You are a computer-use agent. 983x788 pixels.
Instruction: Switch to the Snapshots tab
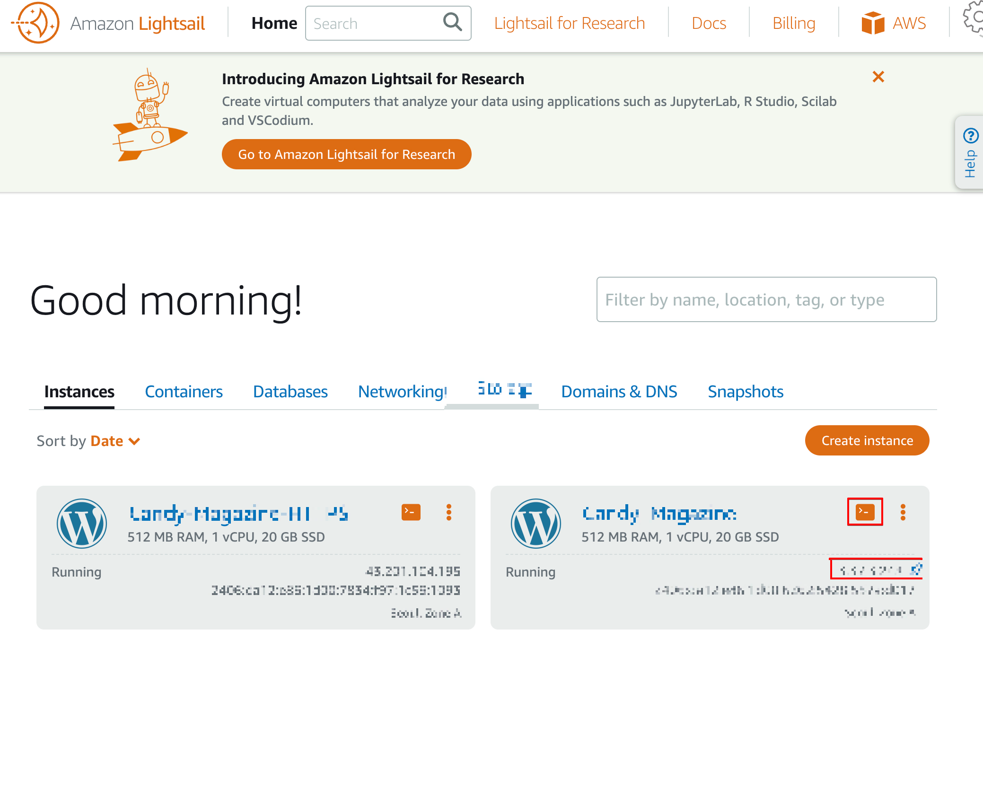click(746, 392)
